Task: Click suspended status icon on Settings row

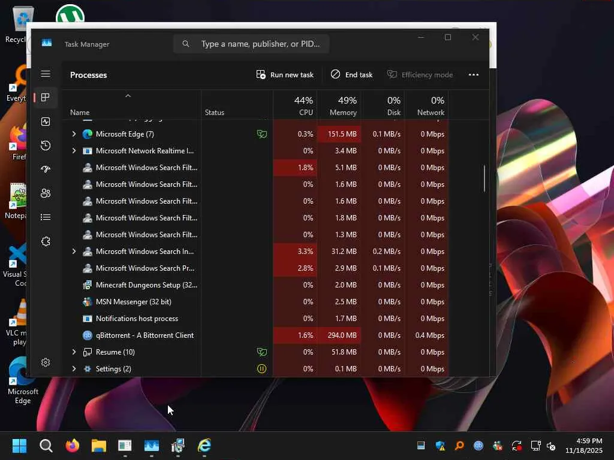Action: (261, 369)
